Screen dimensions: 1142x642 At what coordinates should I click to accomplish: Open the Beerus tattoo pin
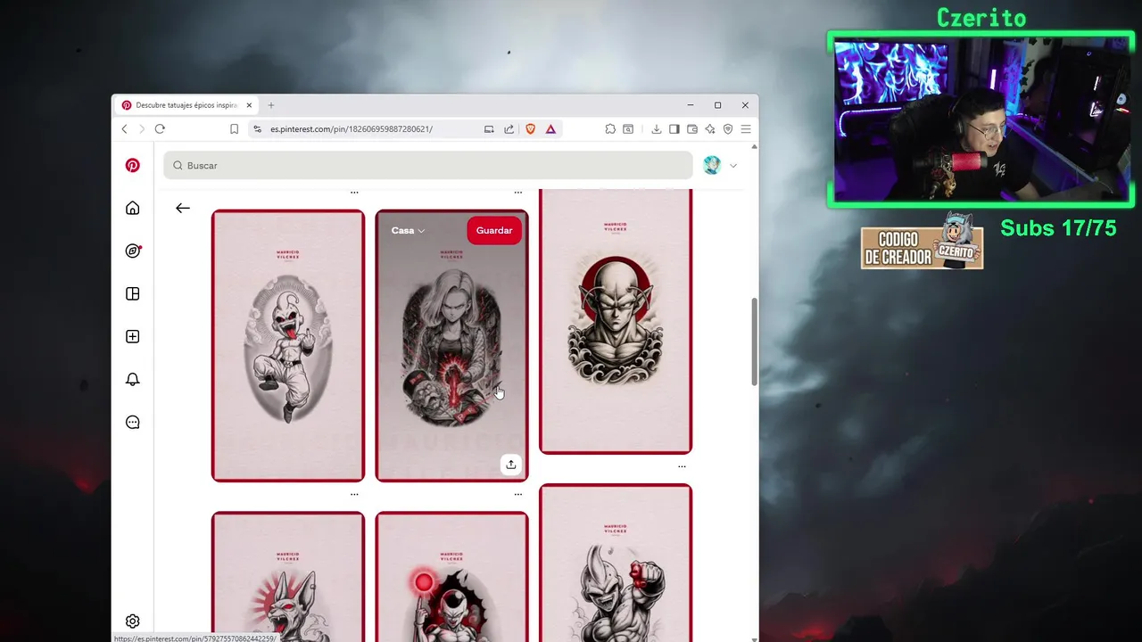(x=288, y=575)
